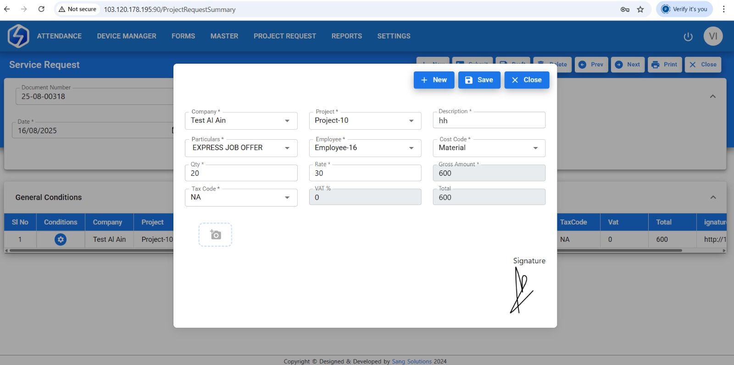Collapse the General Conditions section
Screen dimensions: 734x365
[713, 197]
